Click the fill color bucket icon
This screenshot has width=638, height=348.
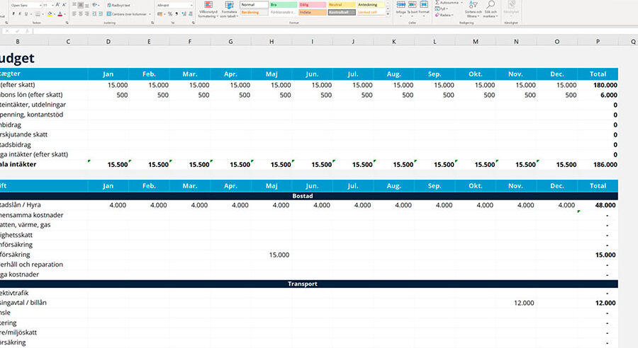tap(50, 14)
